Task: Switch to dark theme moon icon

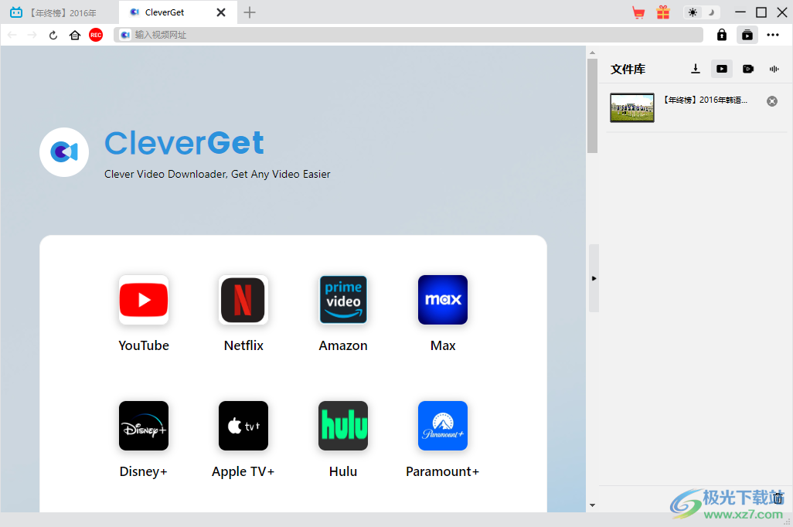Action: 712,12
